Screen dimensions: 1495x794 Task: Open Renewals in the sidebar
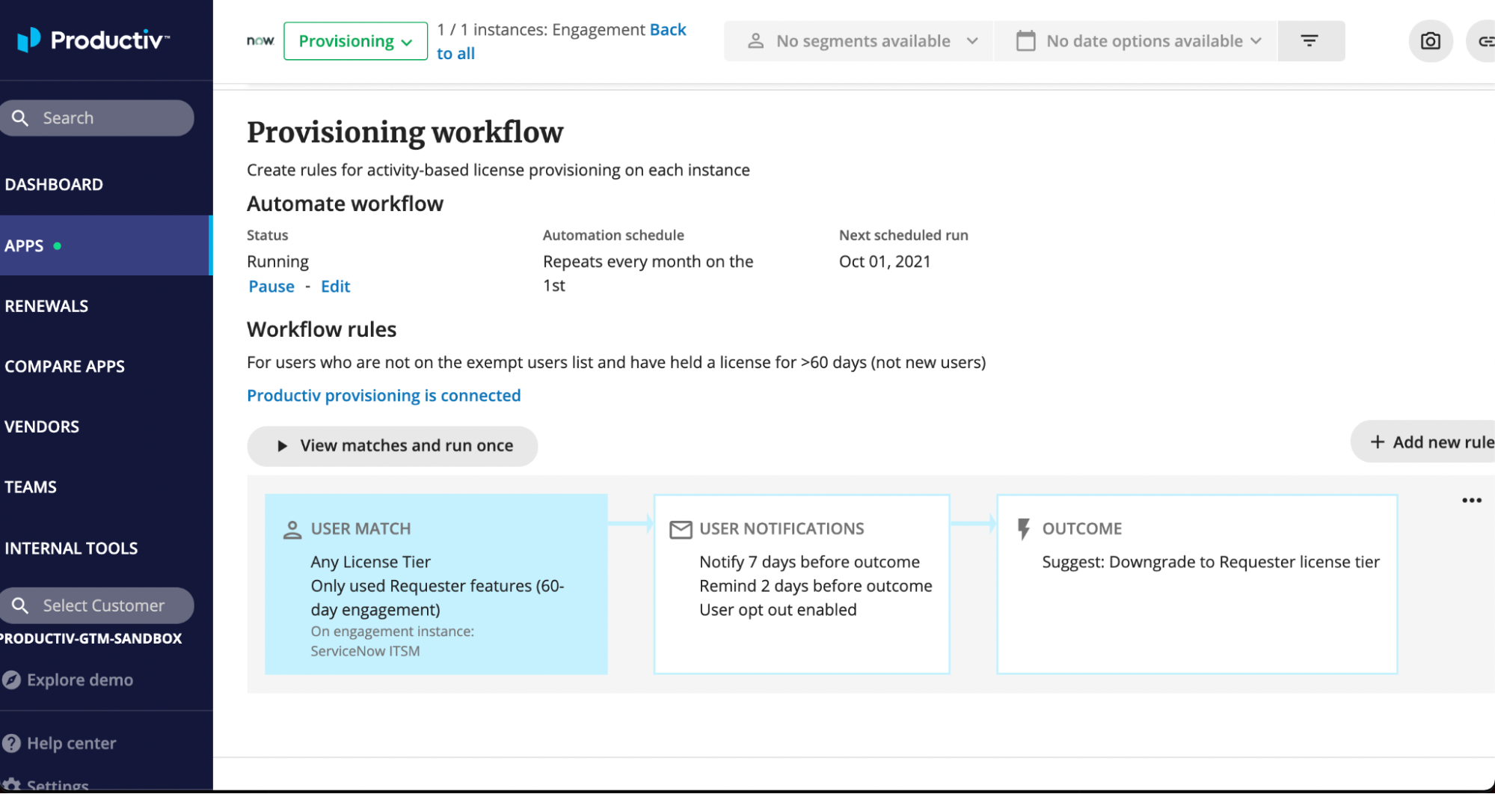click(x=46, y=306)
